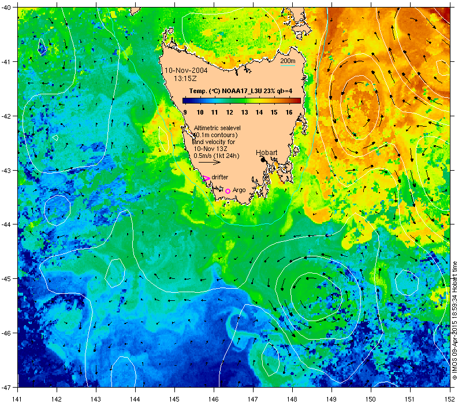The width and height of the screenshot is (462, 405).
Task: Click latitude axis label '-42'
Action: [6, 116]
